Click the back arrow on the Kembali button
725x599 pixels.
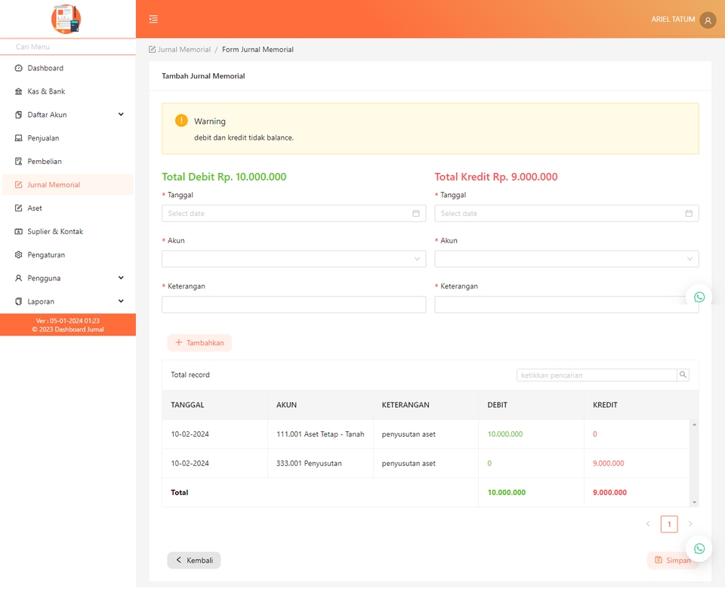pyautogui.click(x=178, y=560)
